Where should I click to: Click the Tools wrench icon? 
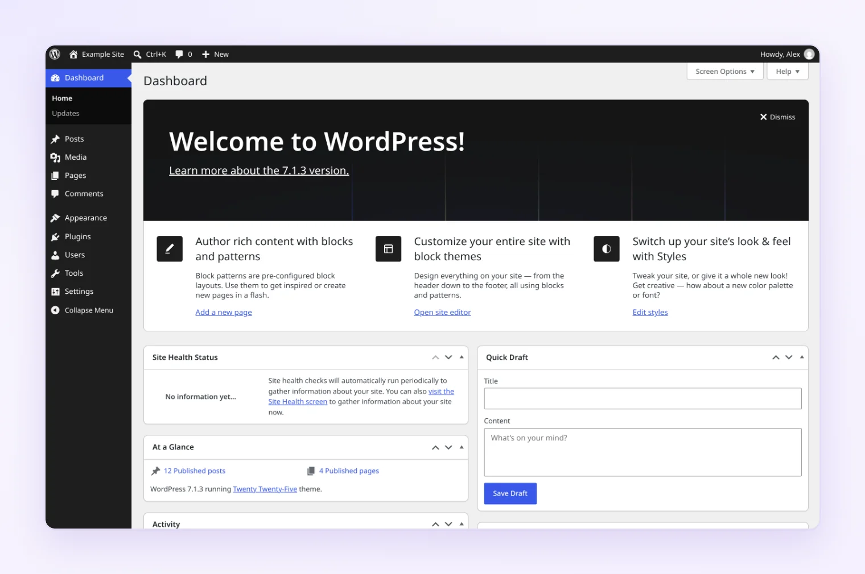[55, 273]
